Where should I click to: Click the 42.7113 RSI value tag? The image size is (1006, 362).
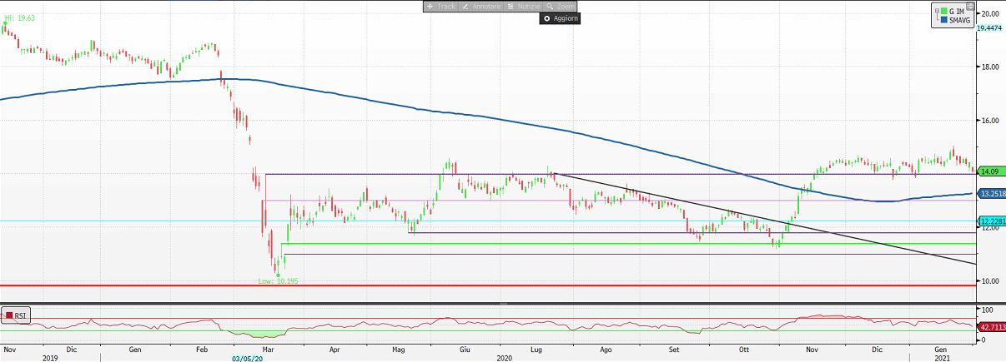pos(990,327)
